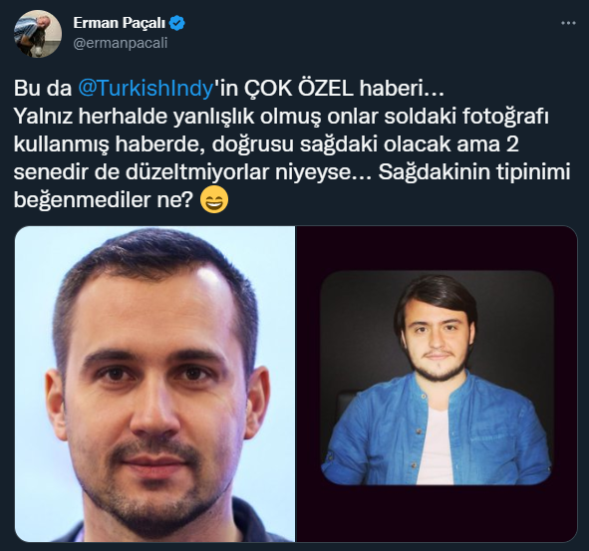Open Erman Paçalı's profile avatar

pos(38,34)
